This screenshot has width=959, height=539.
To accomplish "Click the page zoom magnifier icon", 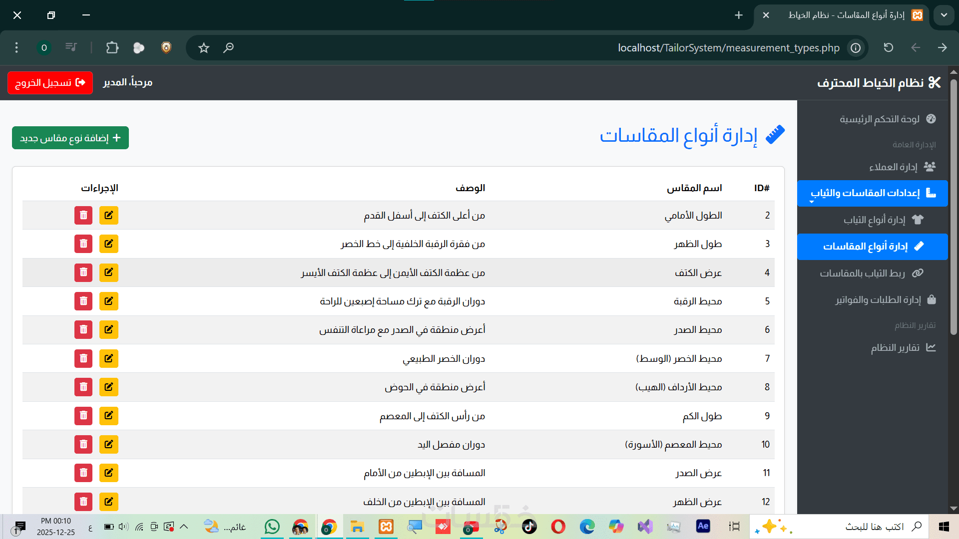I will [228, 48].
